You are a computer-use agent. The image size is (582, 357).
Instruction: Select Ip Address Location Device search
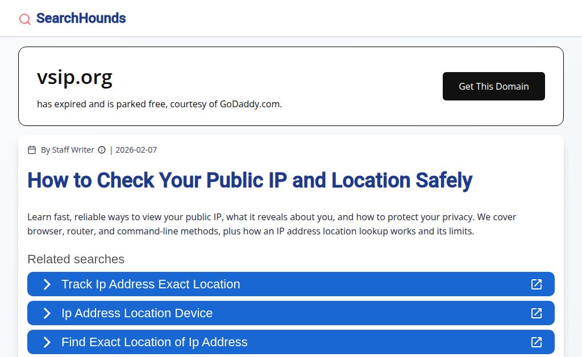[137, 313]
